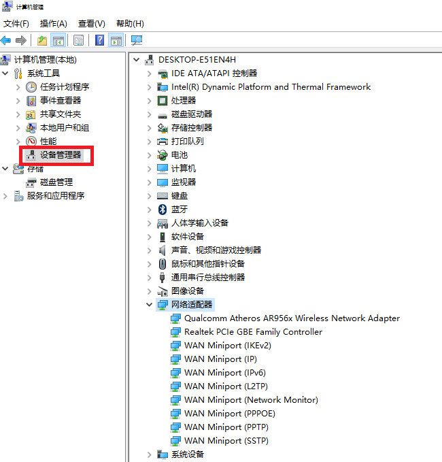Click the 系统工具 tools icon

click(x=18, y=73)
